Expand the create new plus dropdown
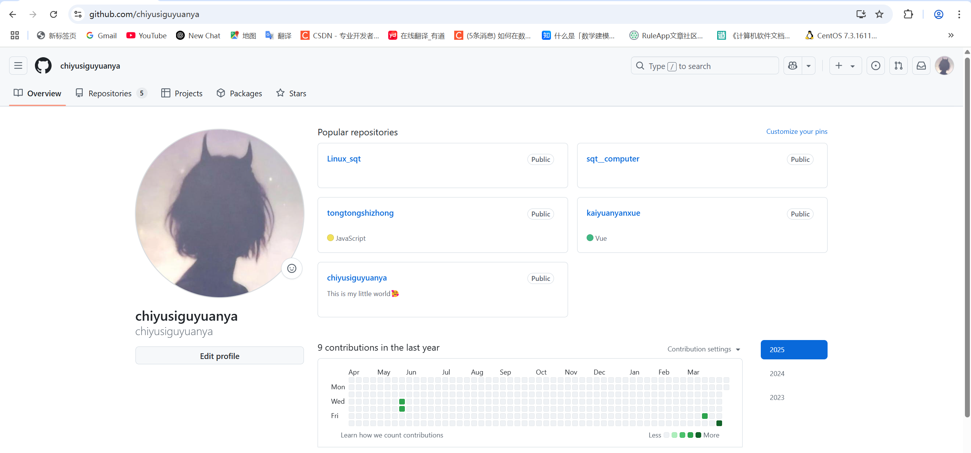 coord(845,66)
